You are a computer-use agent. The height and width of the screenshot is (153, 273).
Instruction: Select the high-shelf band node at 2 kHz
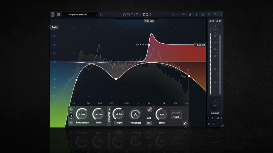tap(149, 45)
